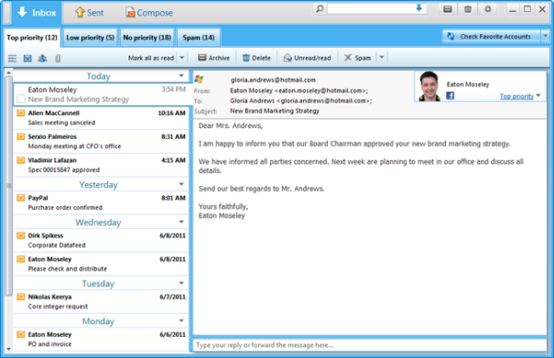Click unread envelope icon for Nikolas Keerya
Viewport: 554px width, 358px height.
pos(21,298)
